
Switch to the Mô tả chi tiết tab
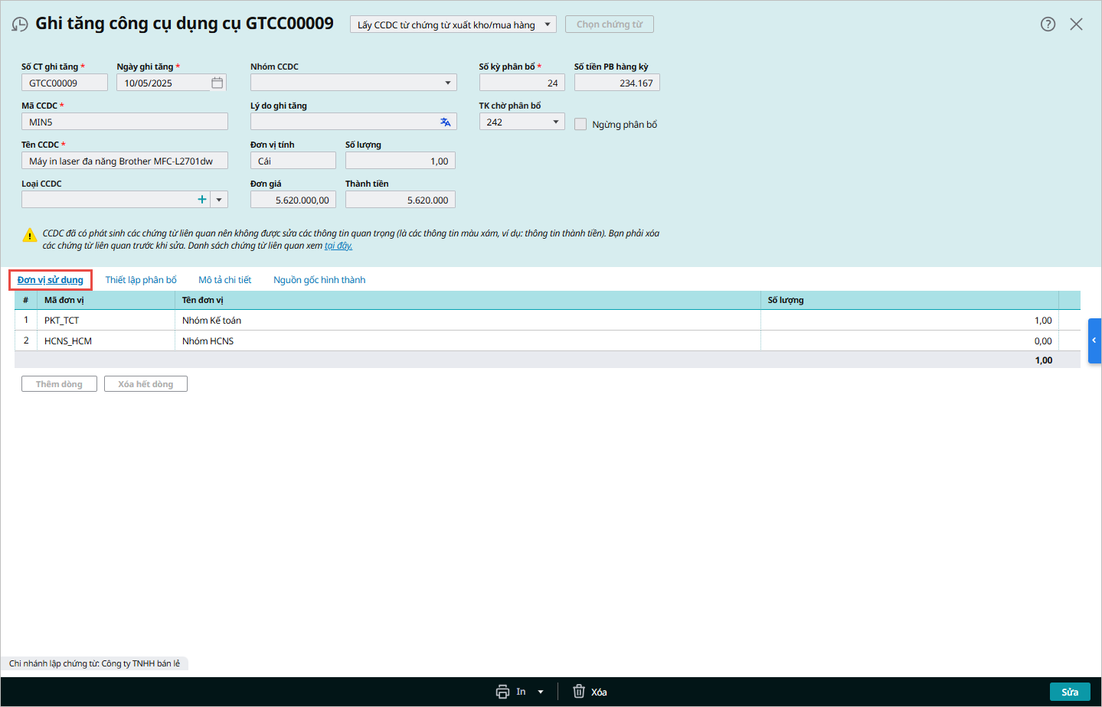click(224, 280)
